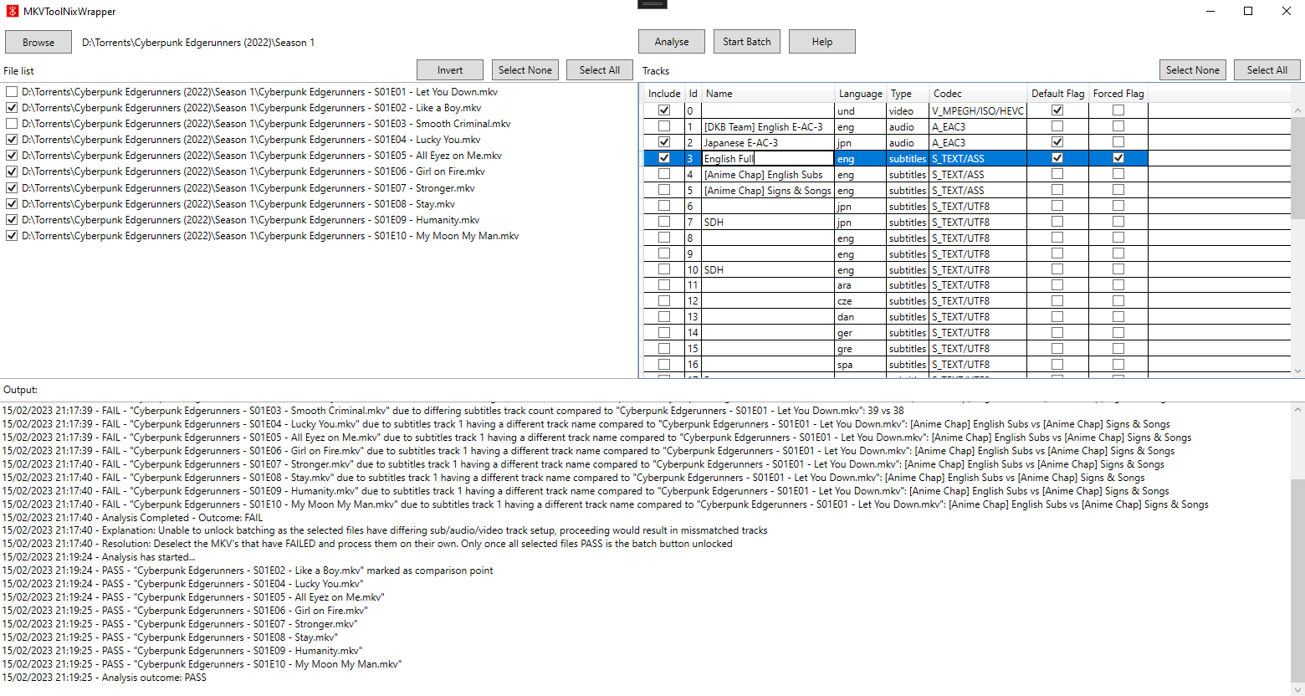
Task: Click Select None above the Tracks table
Action: point(1193,70)
